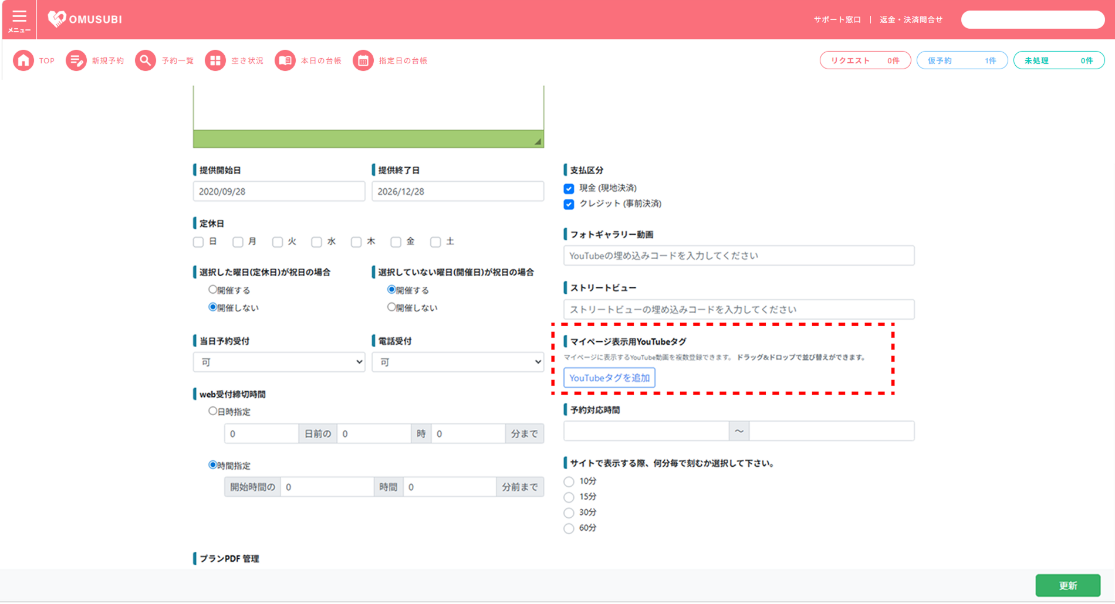
Task: Go to TOP home icon
Action: [23, 60]
